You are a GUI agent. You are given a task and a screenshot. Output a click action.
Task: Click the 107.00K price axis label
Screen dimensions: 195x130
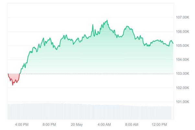tap(182, 17)
